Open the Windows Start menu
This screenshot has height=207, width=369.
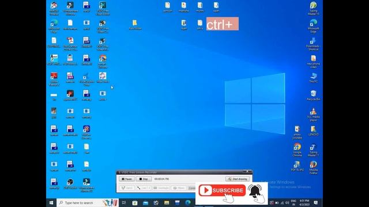point(51,202)
